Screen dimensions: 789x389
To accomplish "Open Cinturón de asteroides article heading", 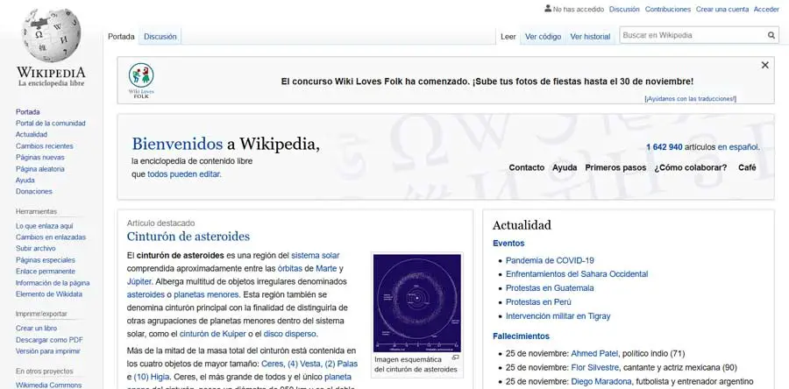I will 188,237.
